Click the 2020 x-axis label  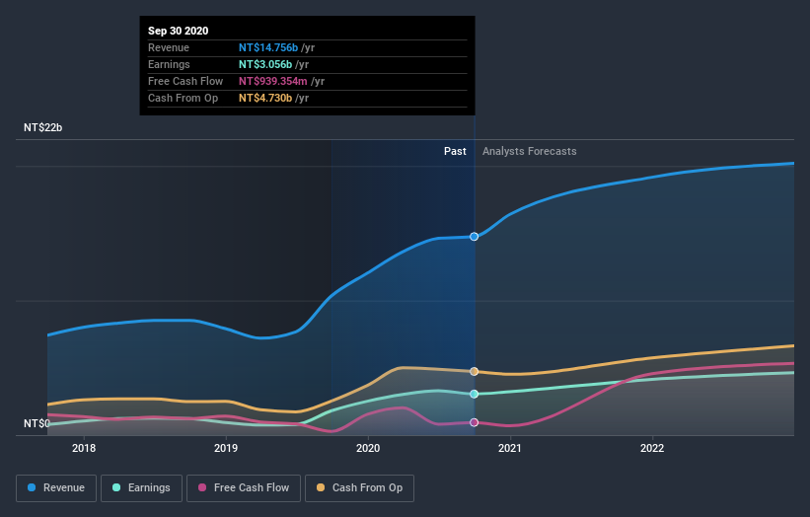pyautogui.click(x=368, y=448)
